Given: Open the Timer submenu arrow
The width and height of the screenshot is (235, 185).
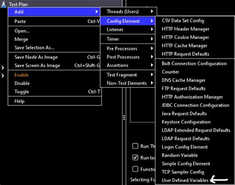Looking at the screenshot, I should (x=152, y=39).
